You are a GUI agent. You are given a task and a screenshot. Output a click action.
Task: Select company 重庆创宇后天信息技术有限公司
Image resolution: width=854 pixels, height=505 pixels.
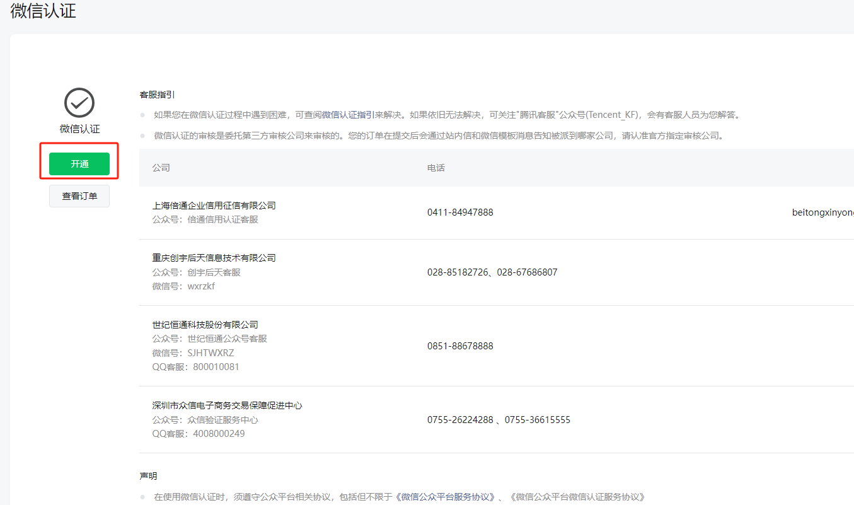[x=214, y=258]
